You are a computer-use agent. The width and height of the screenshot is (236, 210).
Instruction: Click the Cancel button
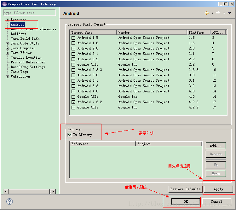216,201
